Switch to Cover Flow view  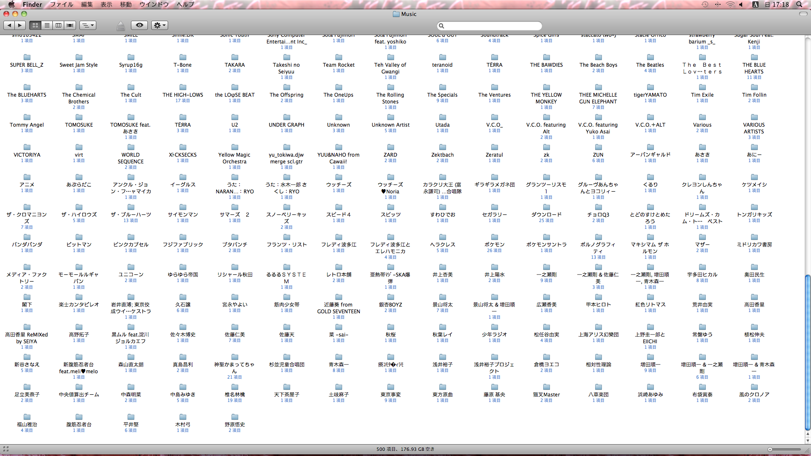[x=70, y=25]
